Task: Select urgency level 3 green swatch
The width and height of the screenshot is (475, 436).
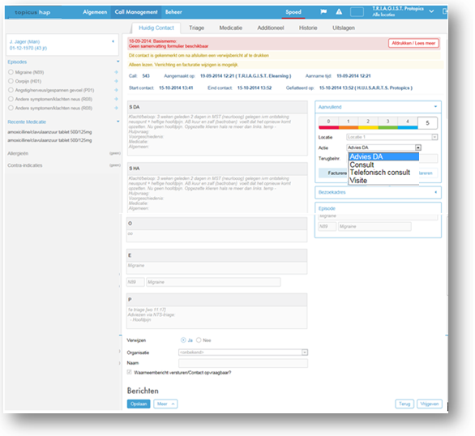Action: point(387,123)
